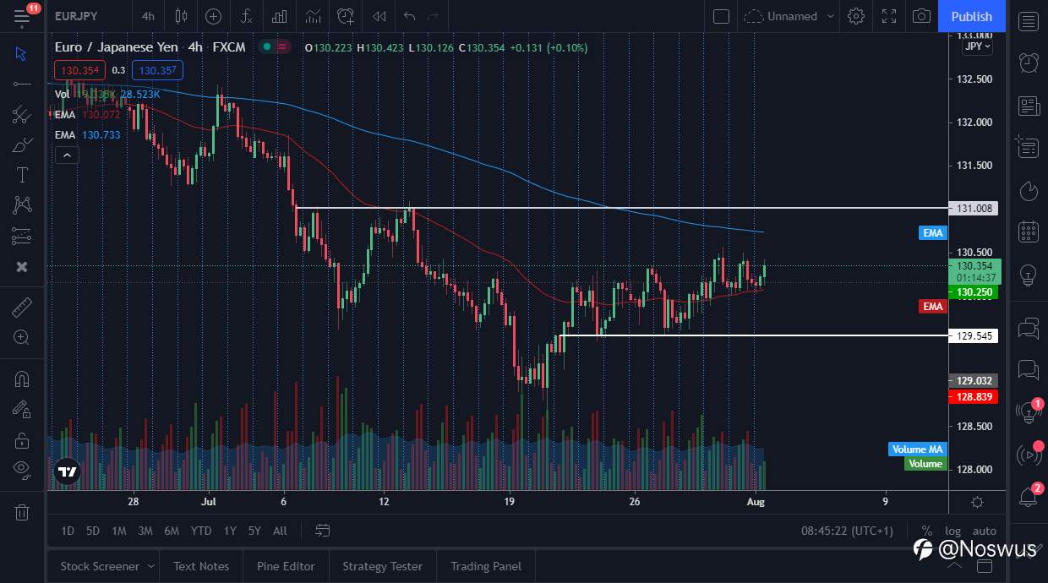Select the ruler Measure tool
The image size is (1048, 583).
[x=22, y=307]
